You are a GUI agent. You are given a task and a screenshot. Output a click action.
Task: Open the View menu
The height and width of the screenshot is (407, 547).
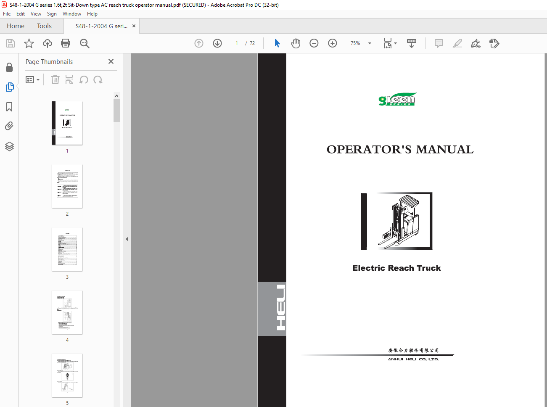[36, 14]
